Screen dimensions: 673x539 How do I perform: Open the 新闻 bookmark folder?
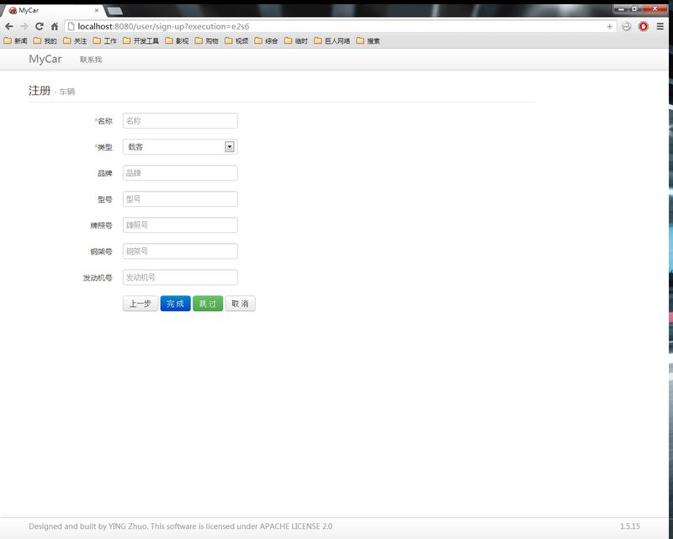tap(15, 40)
